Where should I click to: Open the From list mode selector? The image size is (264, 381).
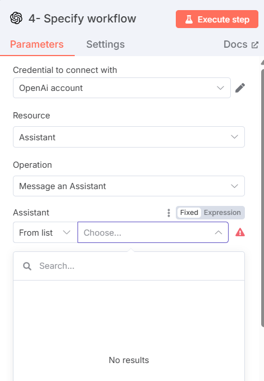(45, 232)
